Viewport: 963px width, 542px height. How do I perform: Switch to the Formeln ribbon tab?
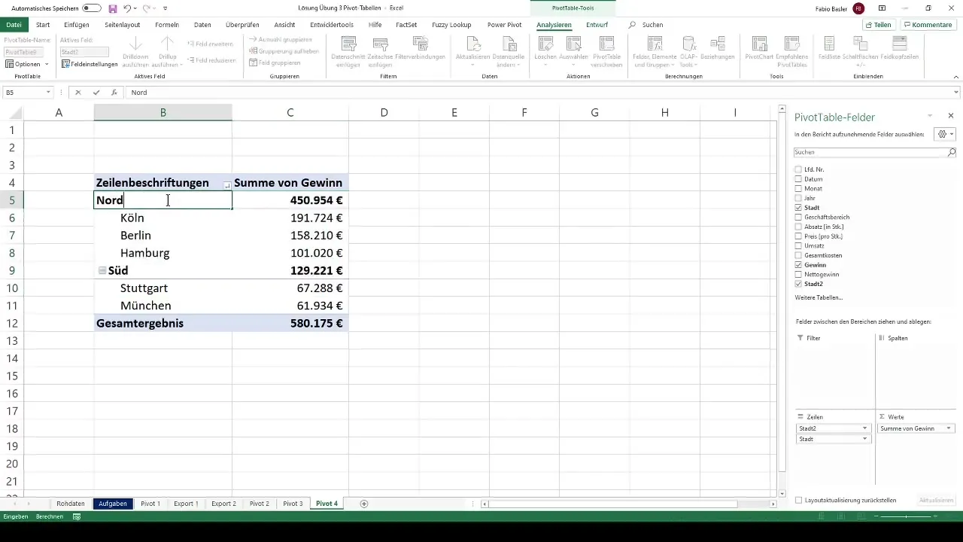click(167, 25)
